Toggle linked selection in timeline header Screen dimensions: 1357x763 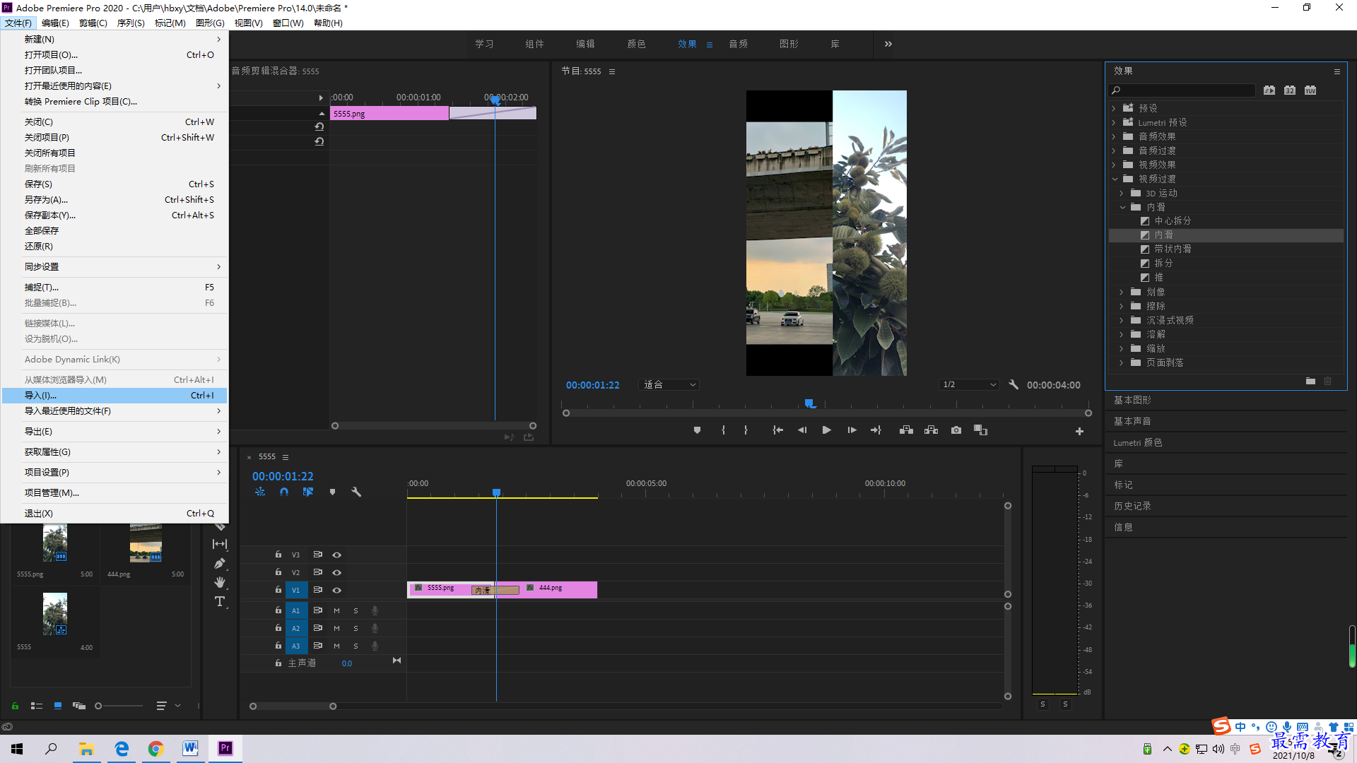point(308,492)
